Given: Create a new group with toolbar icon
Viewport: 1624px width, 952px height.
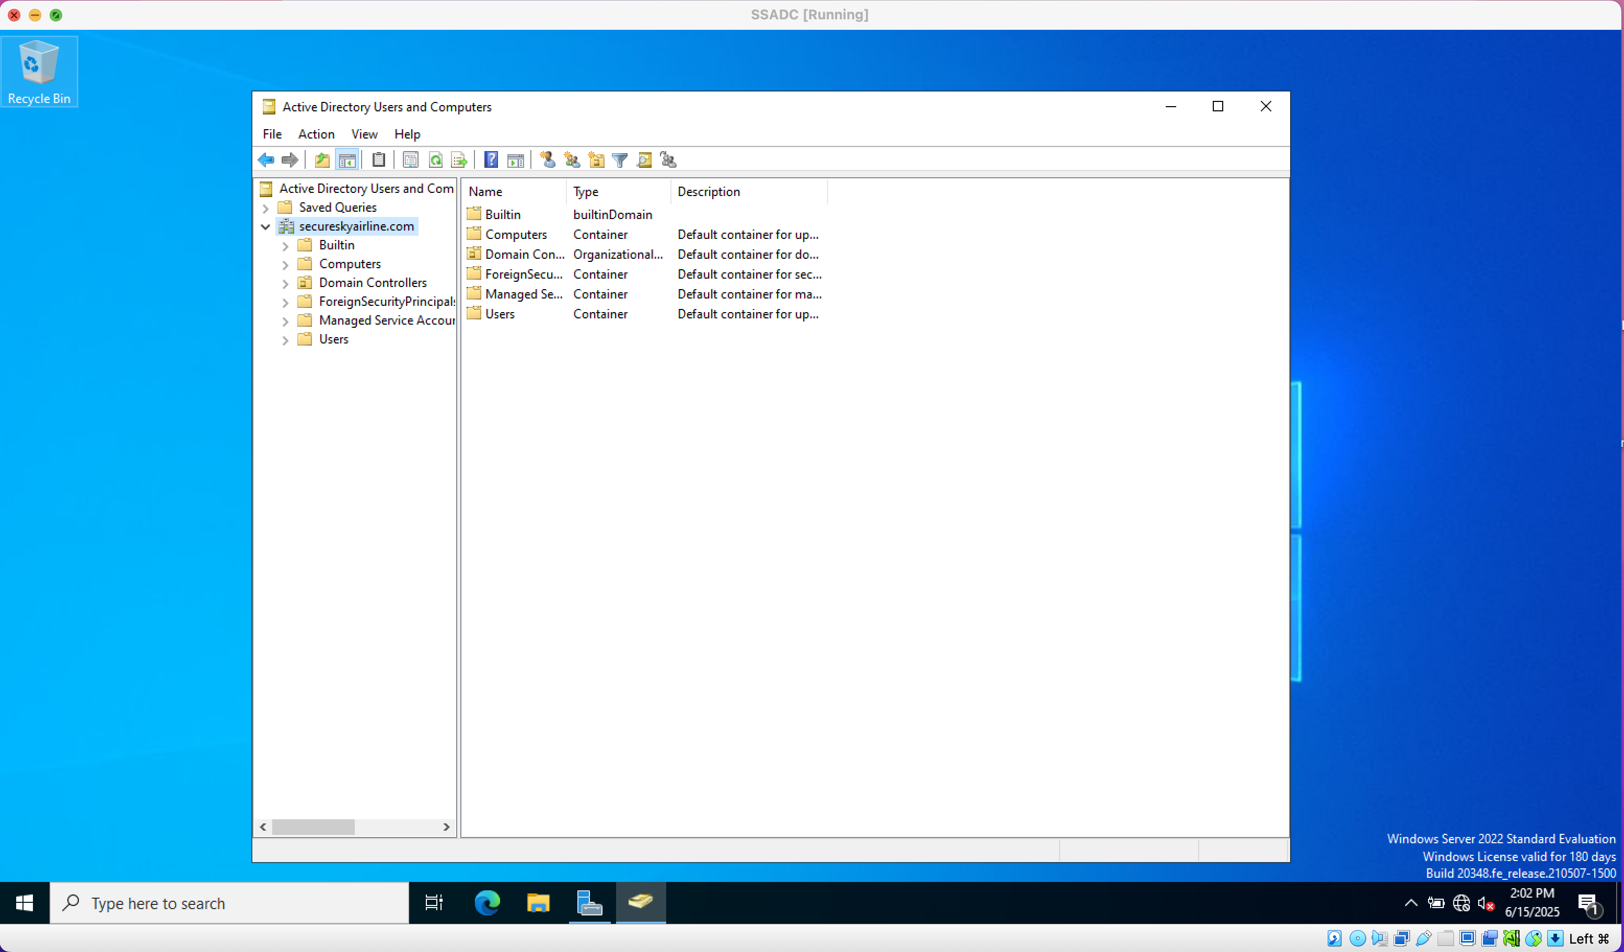Looking at the screenshot, I should (572, 160).
